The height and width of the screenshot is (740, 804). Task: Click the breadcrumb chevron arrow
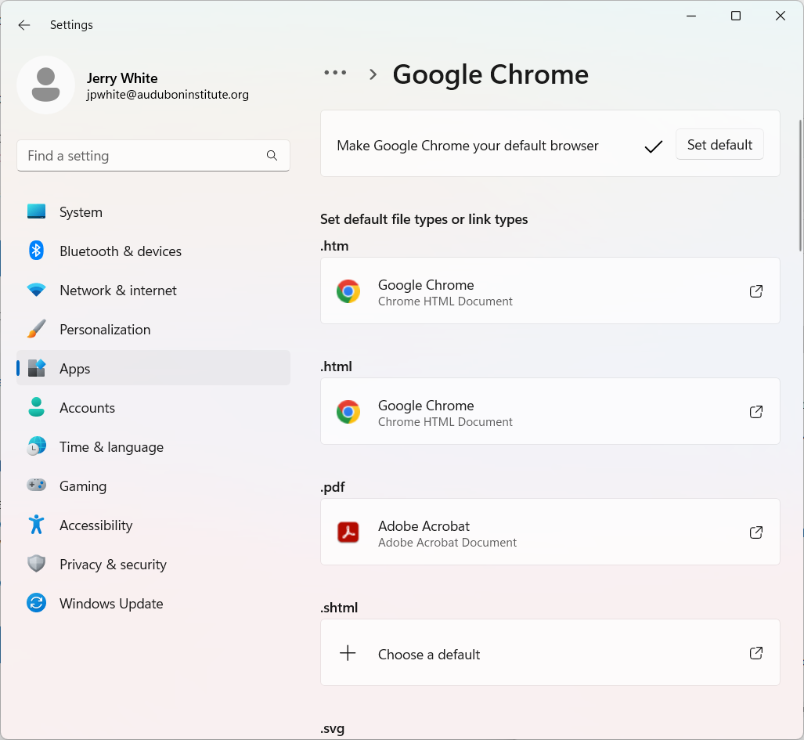(x=373, y=74)
